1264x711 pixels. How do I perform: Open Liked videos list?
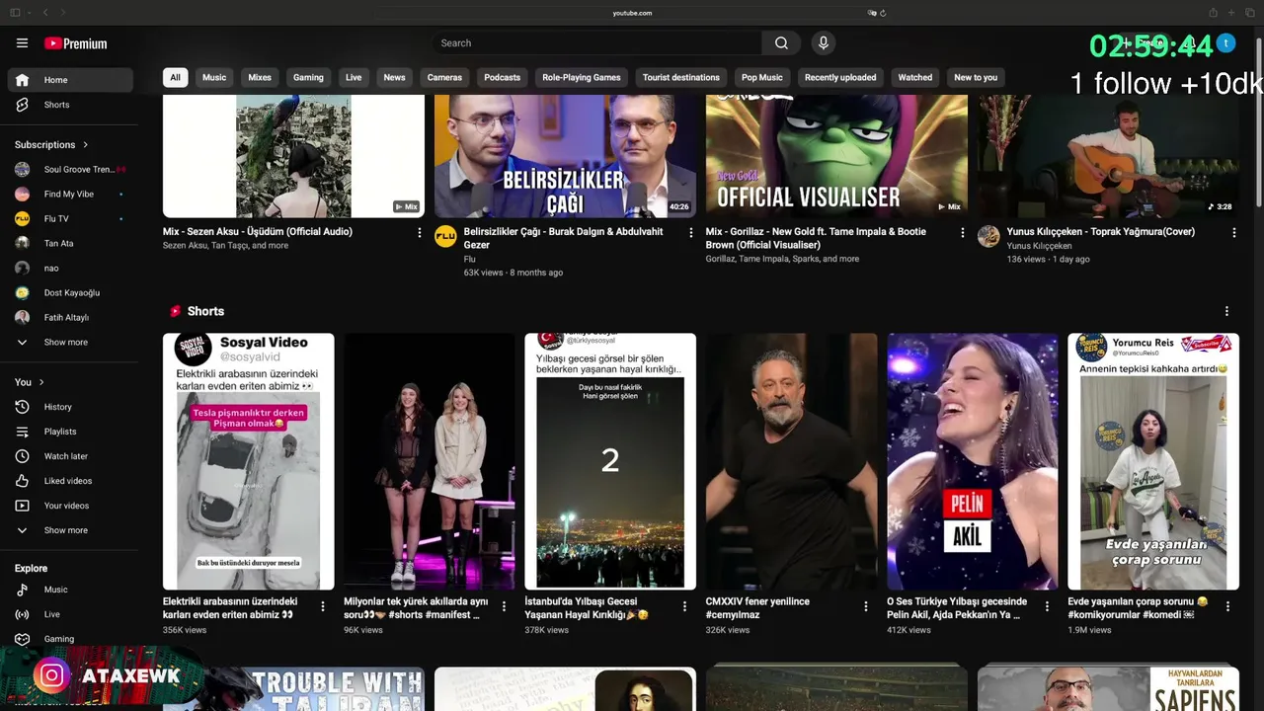pos(69,481)
